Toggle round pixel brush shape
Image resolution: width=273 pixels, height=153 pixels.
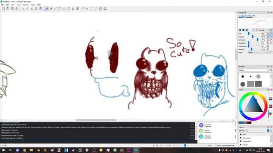240,30
